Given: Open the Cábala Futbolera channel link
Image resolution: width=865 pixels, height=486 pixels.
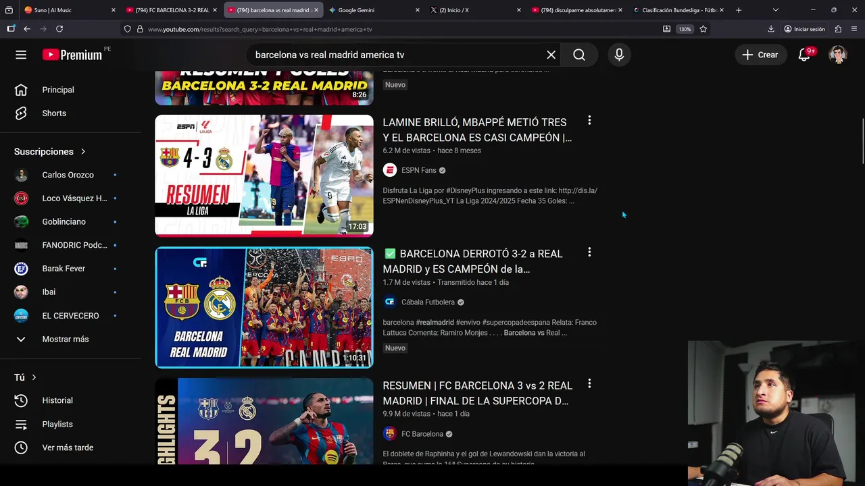Looking at the screenshot, I should tap(428, 302).
